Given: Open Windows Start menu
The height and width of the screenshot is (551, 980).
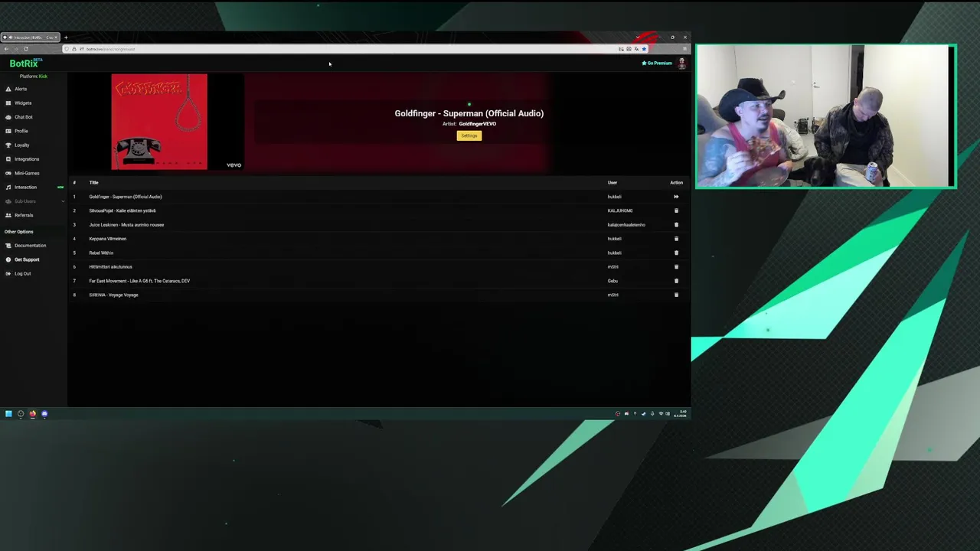Looking at the screenshot, I should point(8,414).
